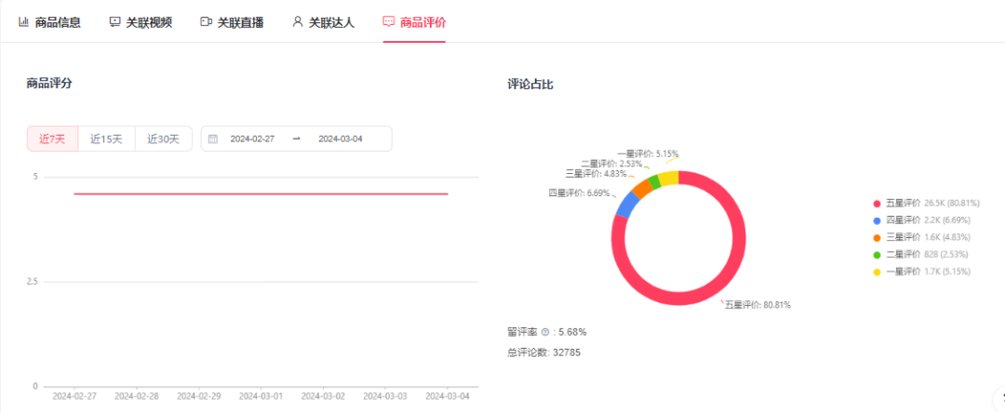Click the 2024-03-02 axis label
Image resolution: width=1005 pixels, height=412 pixels.
point(323,396)
